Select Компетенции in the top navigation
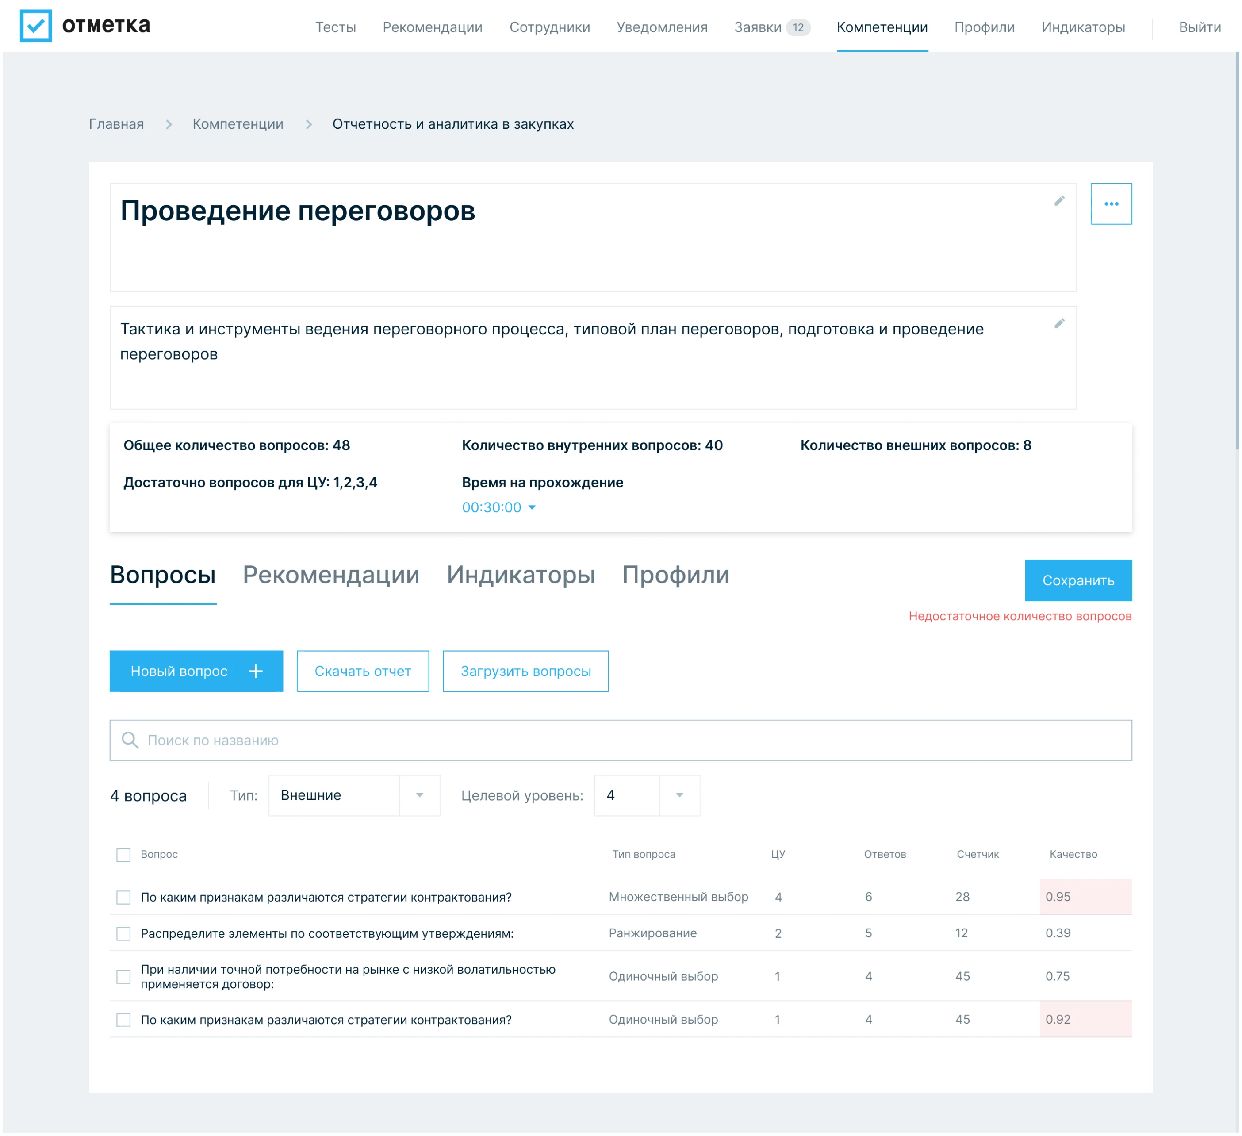The image size is (1242, 1136). tap(882, 27)
